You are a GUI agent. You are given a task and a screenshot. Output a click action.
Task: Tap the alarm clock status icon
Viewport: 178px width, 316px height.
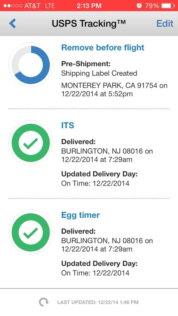139,6
